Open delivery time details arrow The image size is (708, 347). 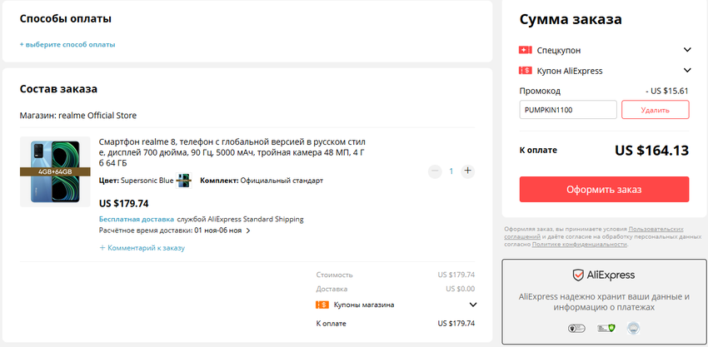point(248,231)
